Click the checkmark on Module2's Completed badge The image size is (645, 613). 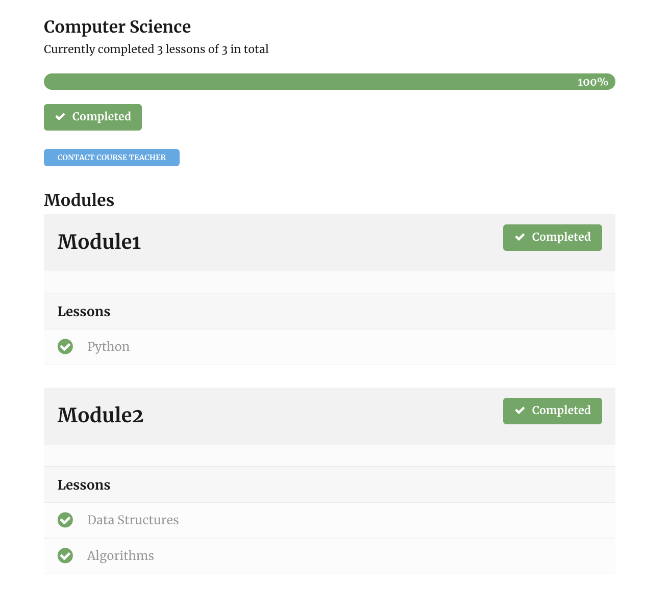click(x=520, y=410)
